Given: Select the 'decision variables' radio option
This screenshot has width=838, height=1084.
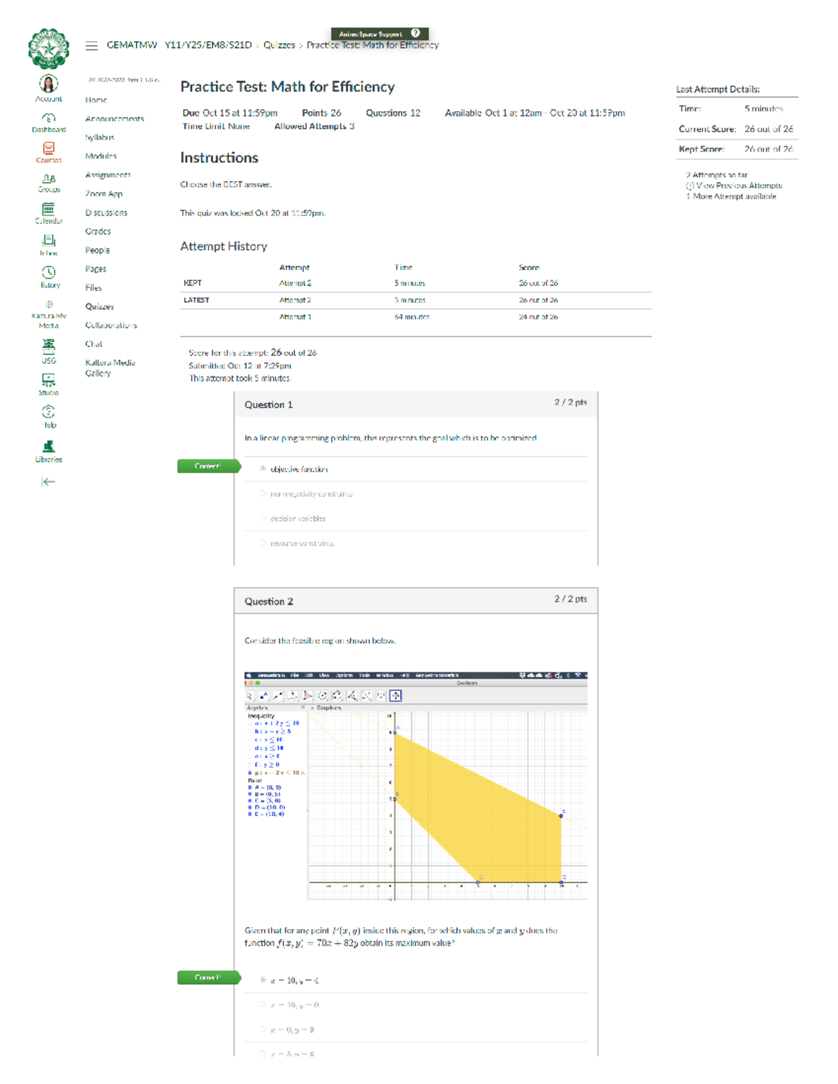Looking at the screenshot, I should click(263, 518).
